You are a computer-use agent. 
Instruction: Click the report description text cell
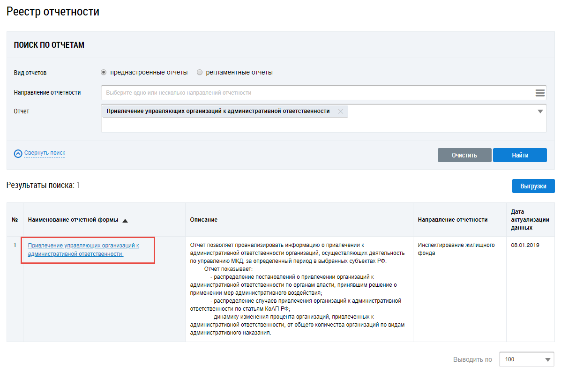298,289
